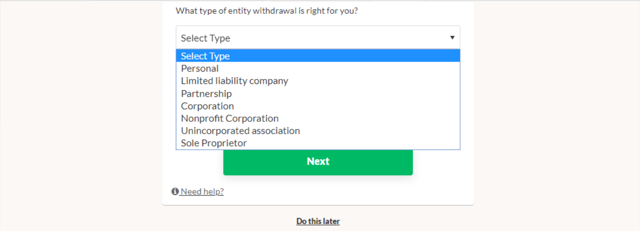This screenshot has height=231, width=640.
Task: Select Sole Proprietor option
Action: click(214, 143)
